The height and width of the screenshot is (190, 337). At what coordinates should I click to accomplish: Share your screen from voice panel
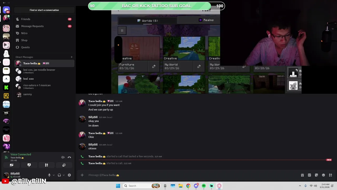(29, 165)
